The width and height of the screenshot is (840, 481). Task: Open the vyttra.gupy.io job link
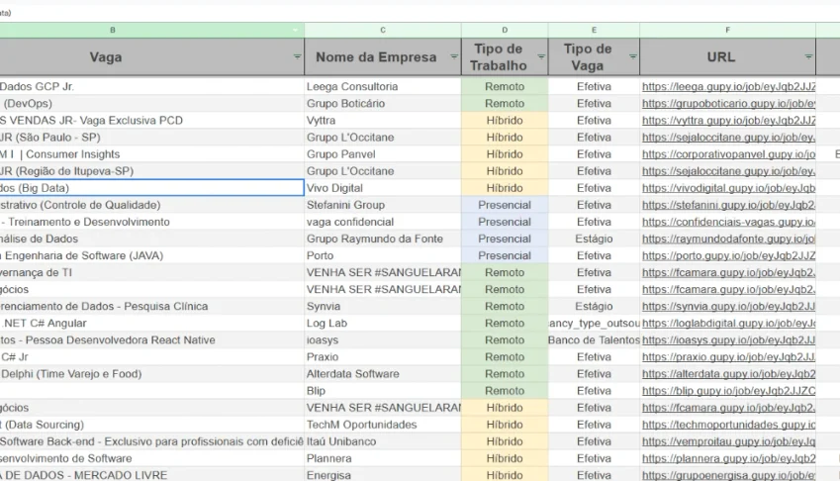click(x=728, y=121)
